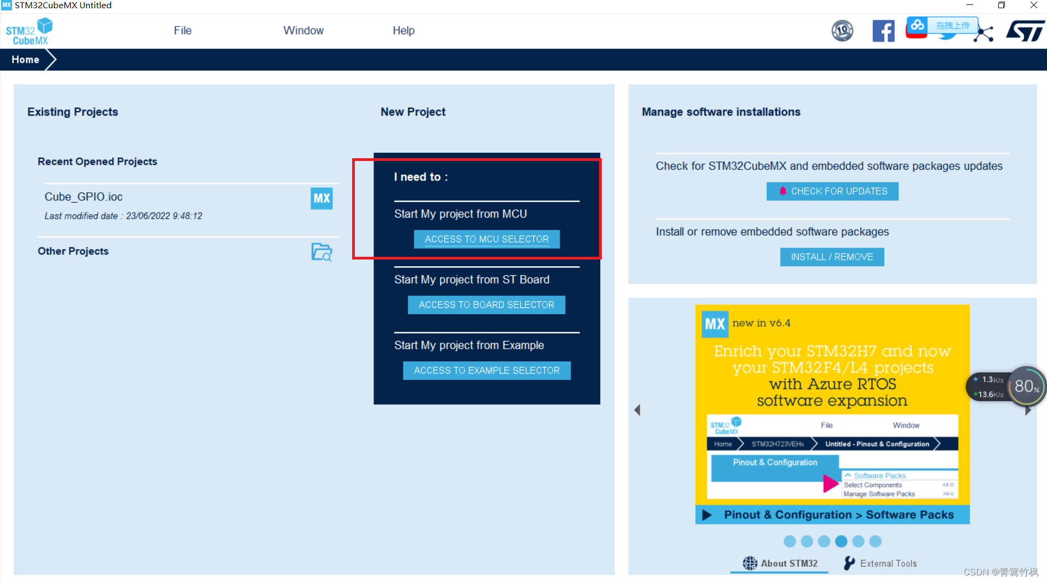1047x582 pixels.
Task: Open the ST logo link
Action: click(x=1025, y=31)
